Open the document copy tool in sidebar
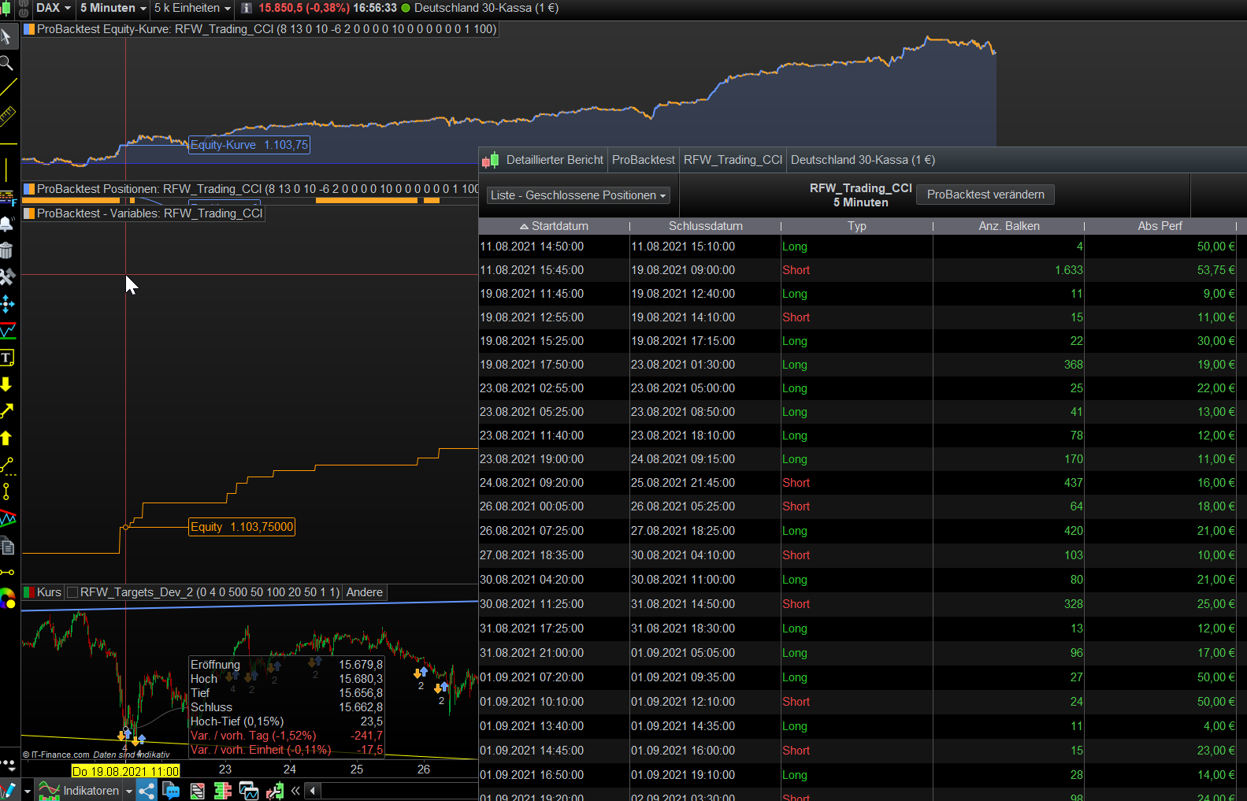The image size is (1247, 801). pyautogui.click(x=7, y=546)
